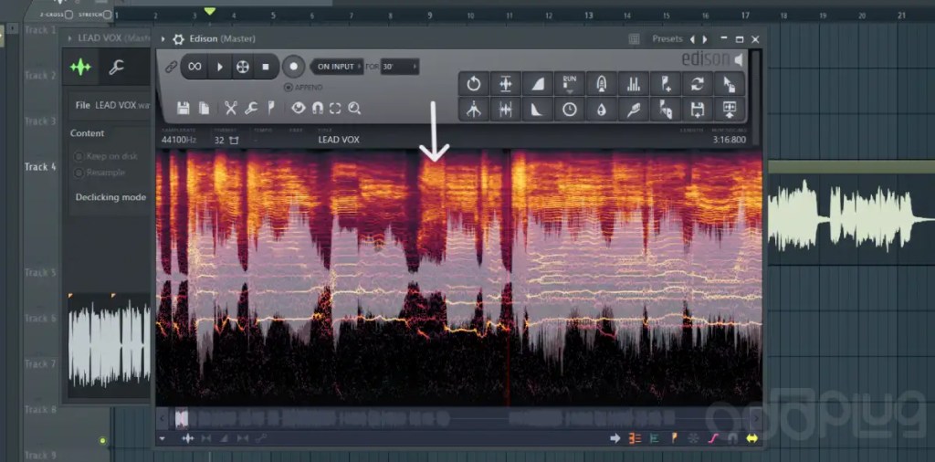Click the fade out ramp button
935x462 pixels.
point(537,110)
